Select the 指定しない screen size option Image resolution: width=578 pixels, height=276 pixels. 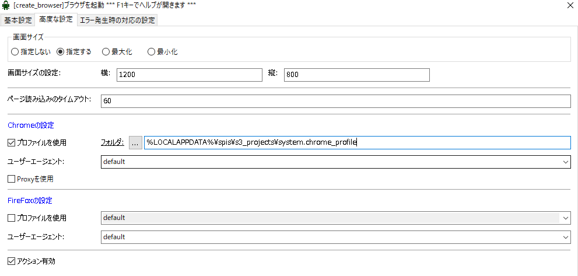tap(15, 51)
